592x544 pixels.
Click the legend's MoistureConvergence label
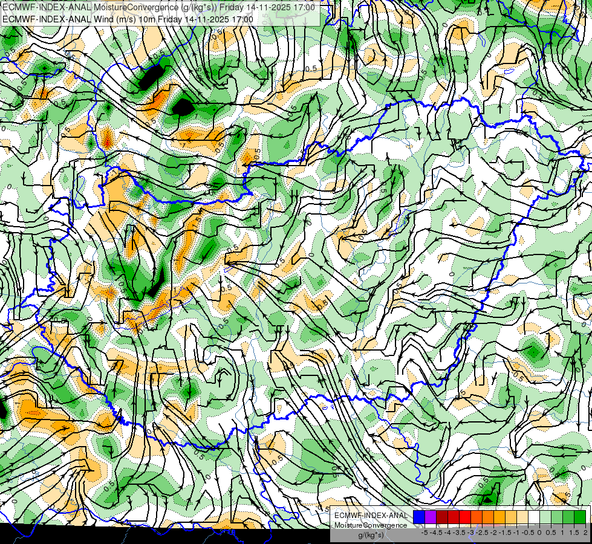click(371, 525)
